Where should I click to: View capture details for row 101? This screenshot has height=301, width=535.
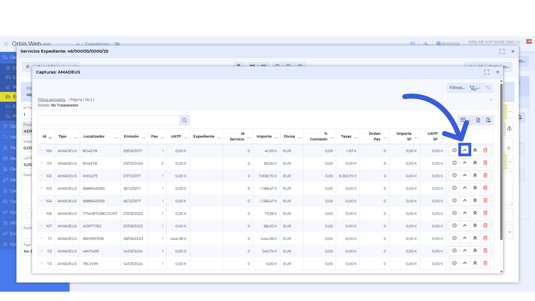pos(454,163)
